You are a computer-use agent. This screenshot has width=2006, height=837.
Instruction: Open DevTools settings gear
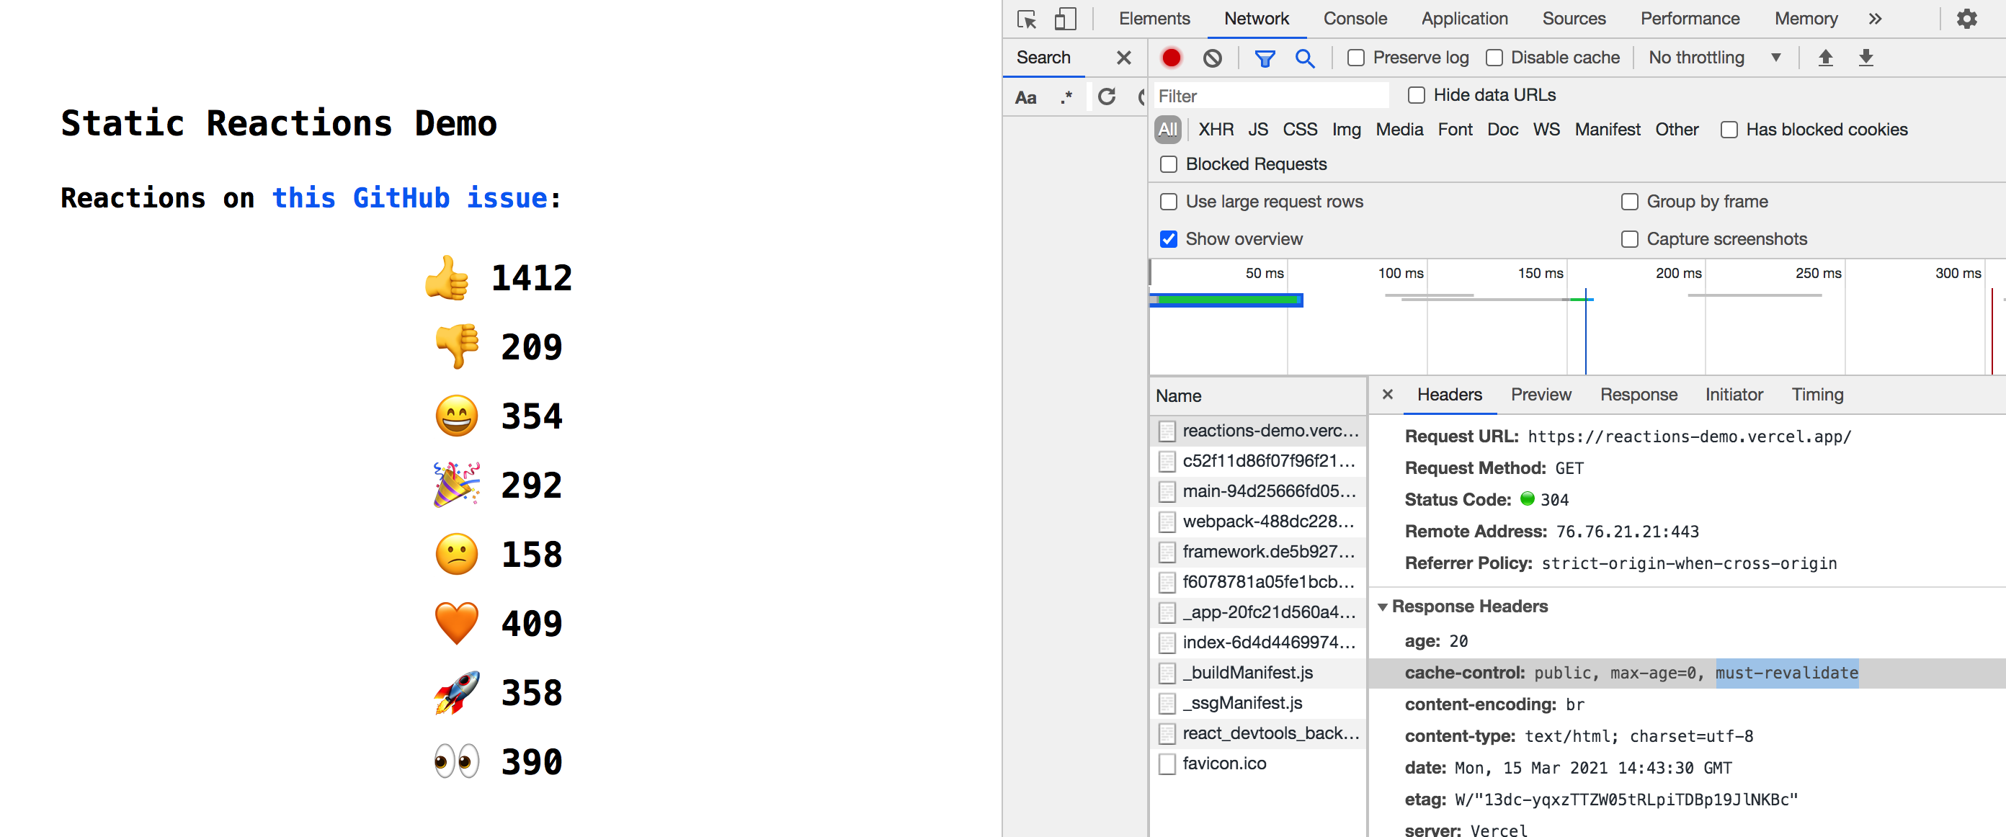(x=1966, y=19)
